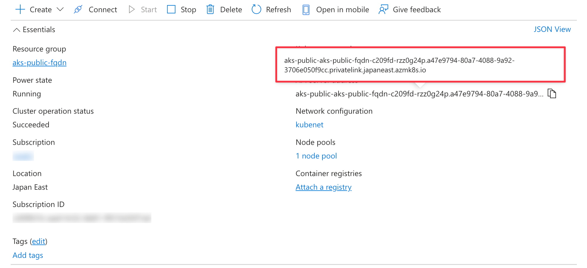587x268 pixels.
Task: Click the Delete trash can icon
Action: click(210, 10)
